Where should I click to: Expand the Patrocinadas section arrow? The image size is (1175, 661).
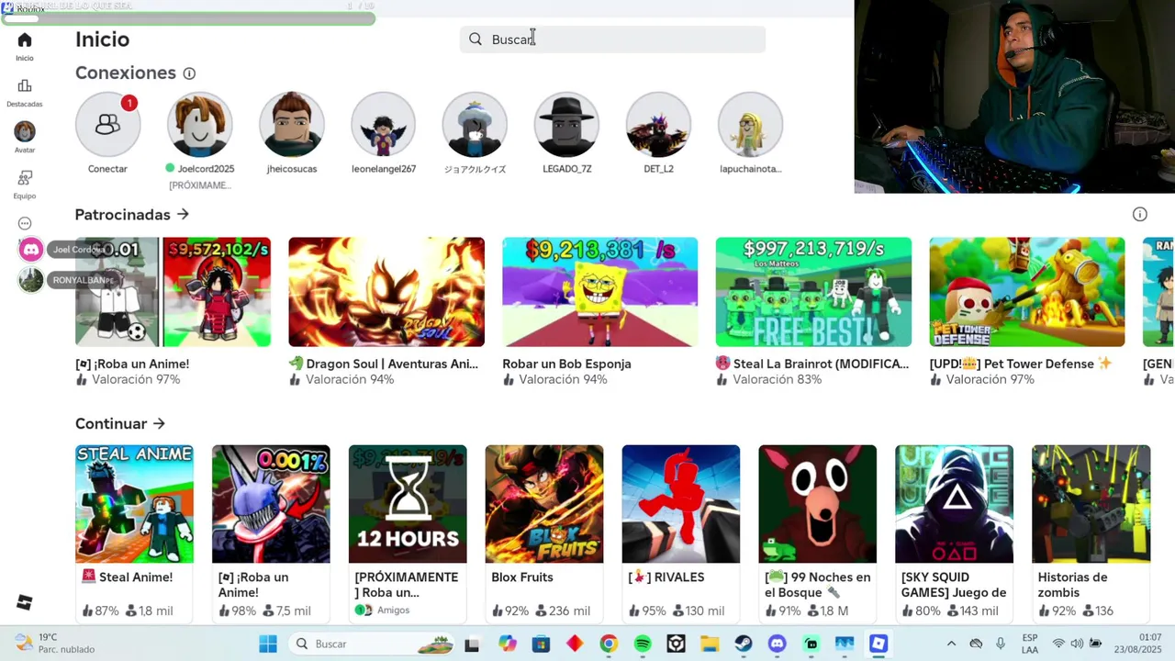coord(183,214)
